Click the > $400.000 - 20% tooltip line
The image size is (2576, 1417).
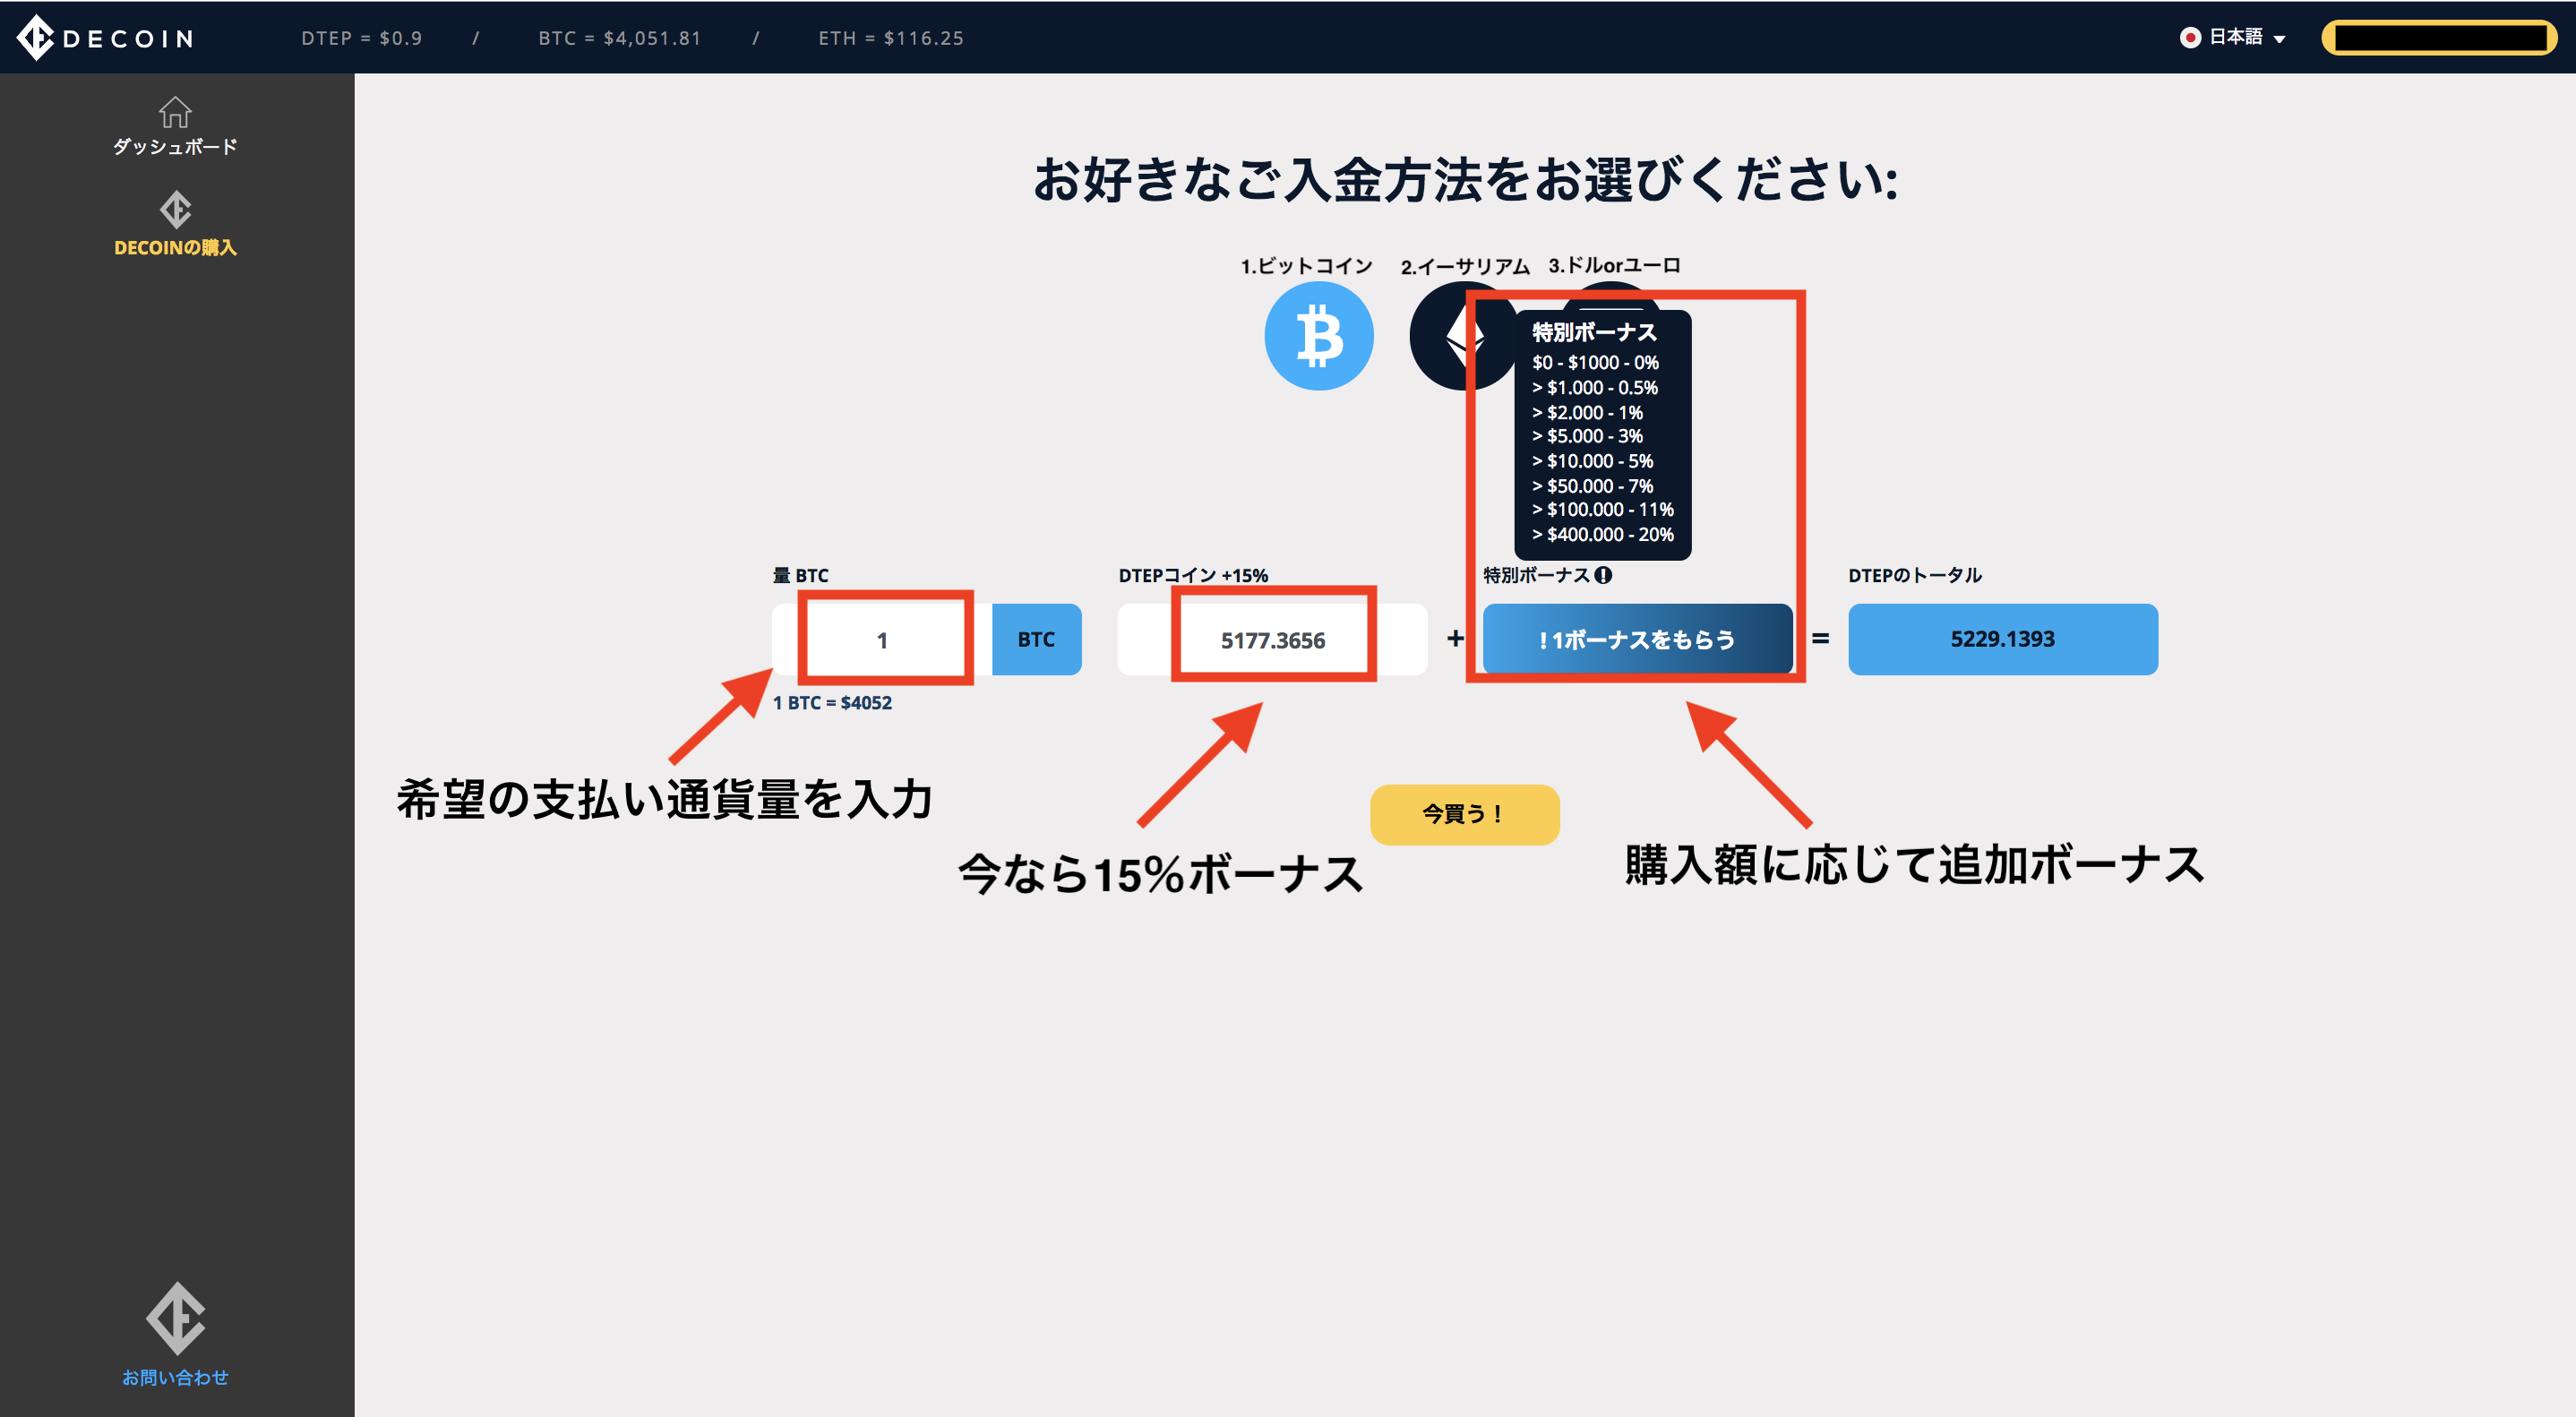[1602, 534]
